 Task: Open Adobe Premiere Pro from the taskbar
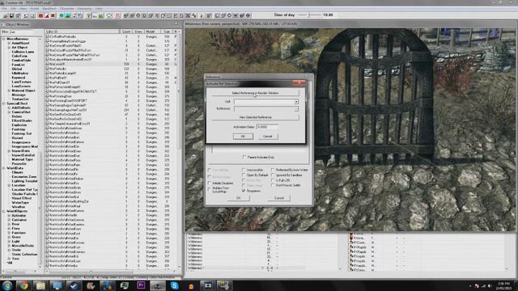click(141, 285)
